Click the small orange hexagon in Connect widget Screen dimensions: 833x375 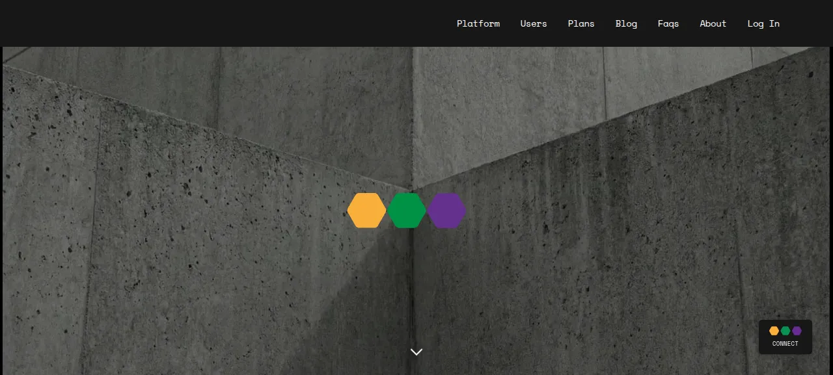[774, 331]
